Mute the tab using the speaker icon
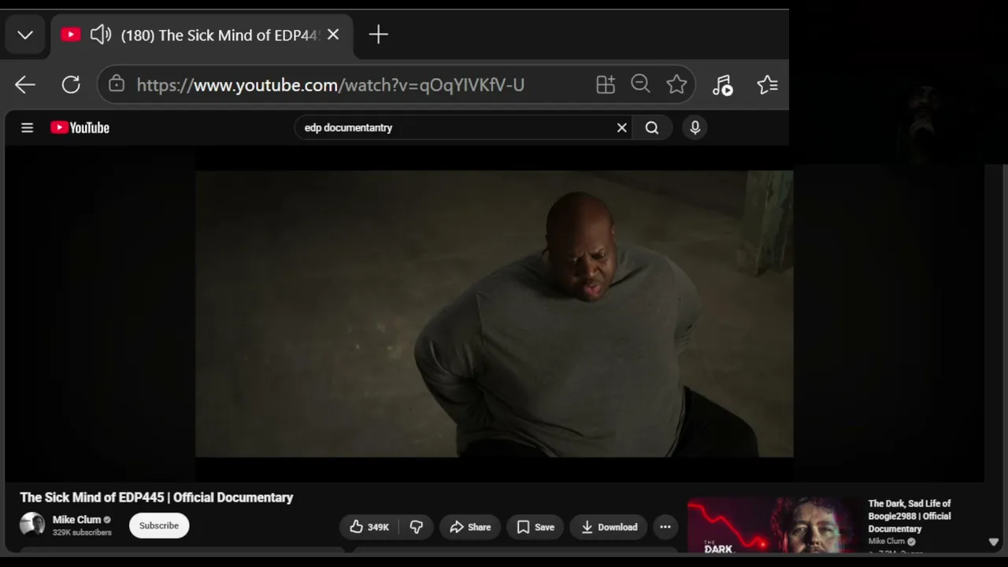The height and width of the screenshot is (567, 1008). coord(101,35)
